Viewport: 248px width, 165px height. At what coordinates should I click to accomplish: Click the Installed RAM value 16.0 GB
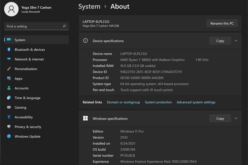tap(138, 66)
